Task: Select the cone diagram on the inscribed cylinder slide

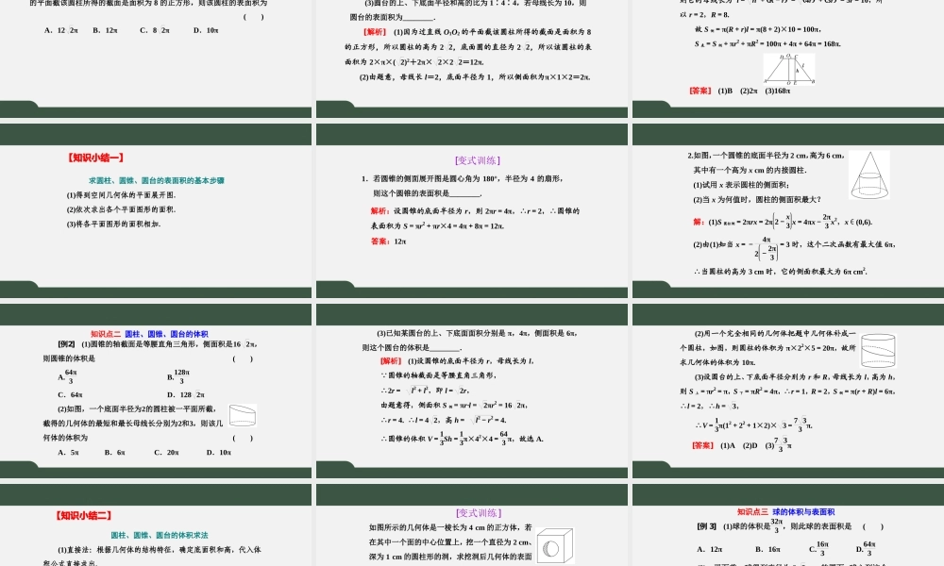Action: click(x=868, y=175)
